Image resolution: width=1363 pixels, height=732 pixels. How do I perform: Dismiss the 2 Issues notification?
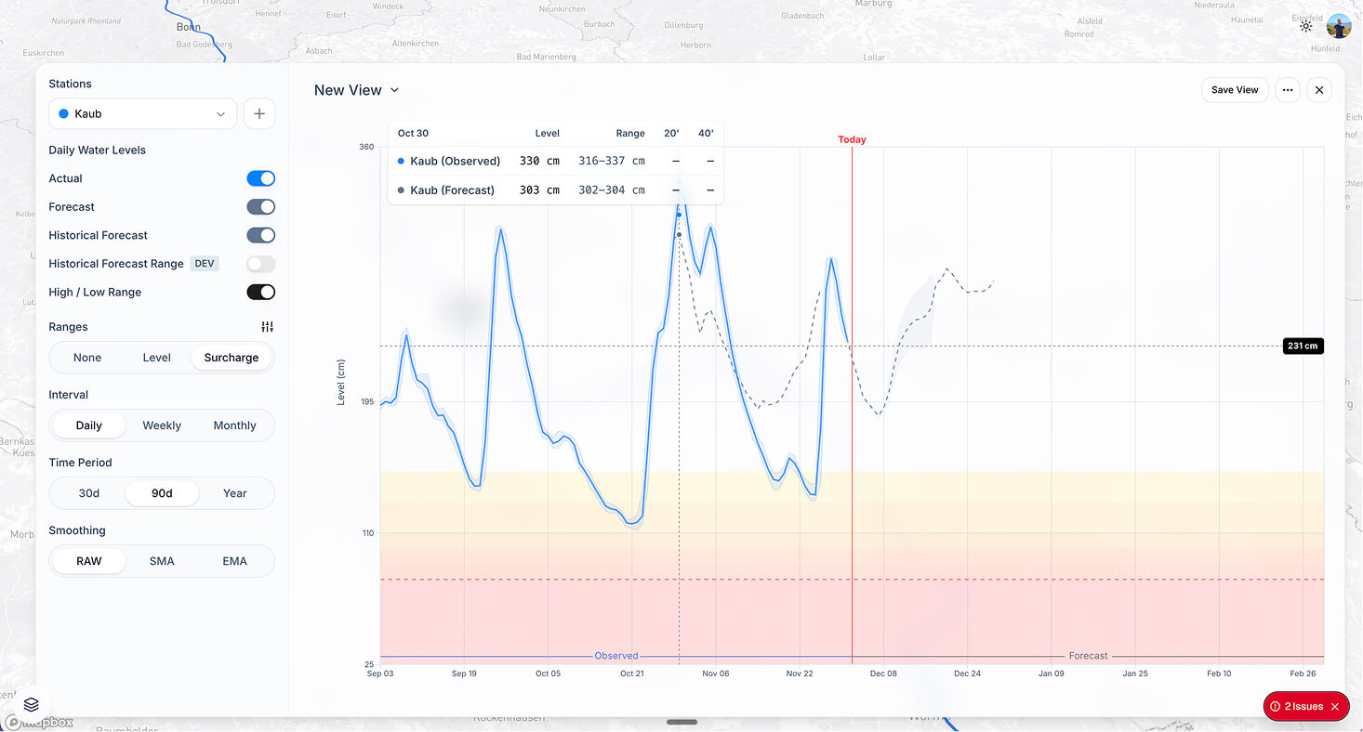click(x=1335, y=706)
